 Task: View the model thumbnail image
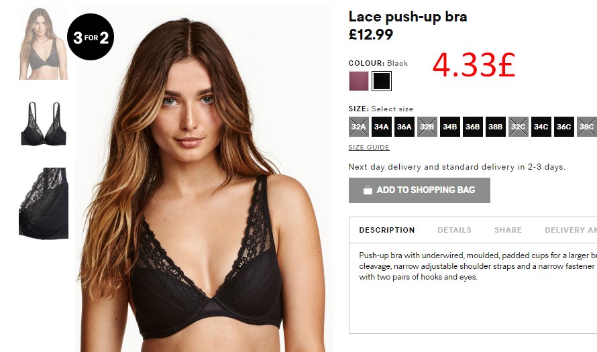43,44
